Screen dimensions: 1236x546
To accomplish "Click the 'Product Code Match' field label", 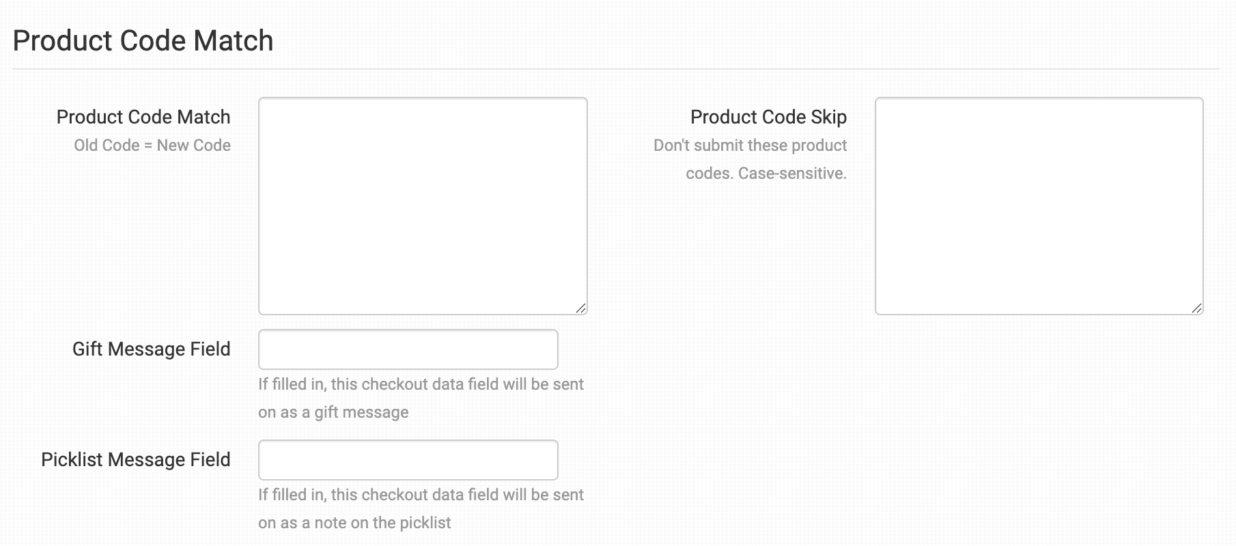I will point(143,117).
